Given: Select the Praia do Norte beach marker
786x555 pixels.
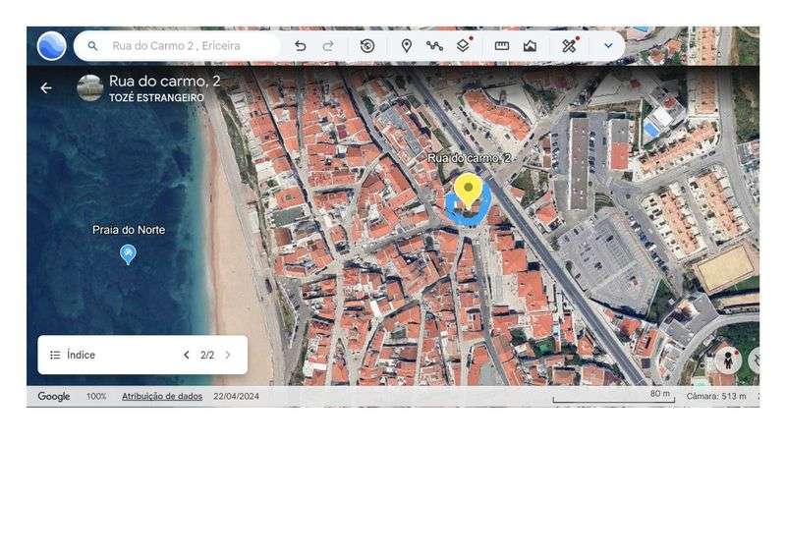Looking at the screenshot, I should 128,254.
